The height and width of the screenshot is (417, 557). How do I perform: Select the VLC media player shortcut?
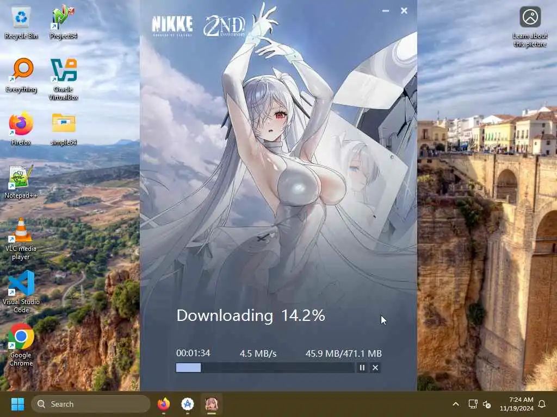click(x=21, y=239)
